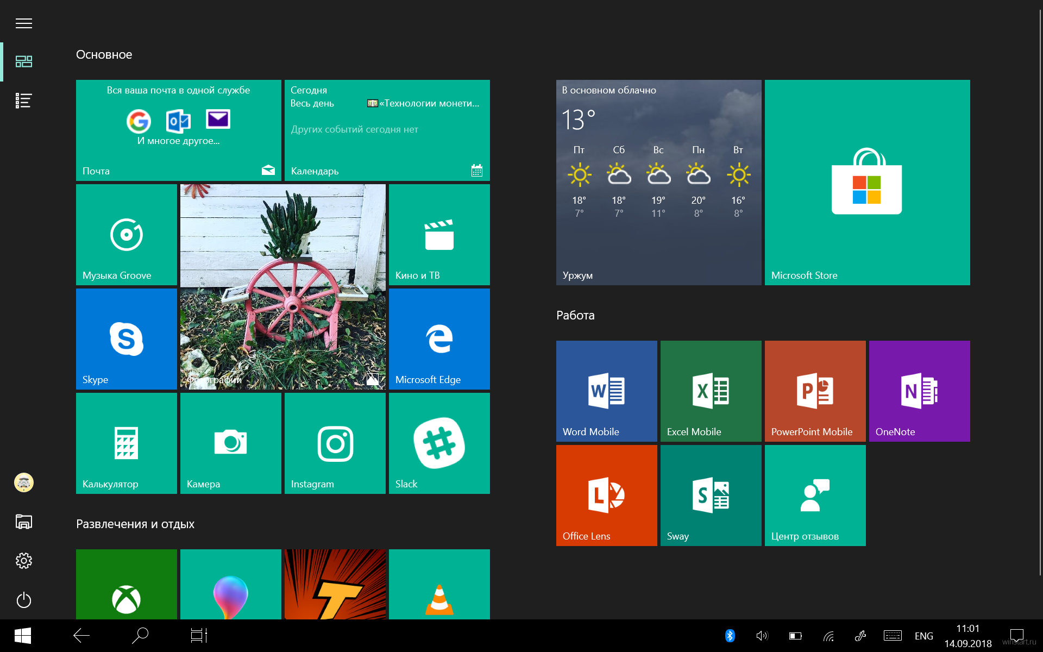Open the Paint 3D balloon tile
The height and width of the screenshot is (652, 1043).
coord(231,585)
